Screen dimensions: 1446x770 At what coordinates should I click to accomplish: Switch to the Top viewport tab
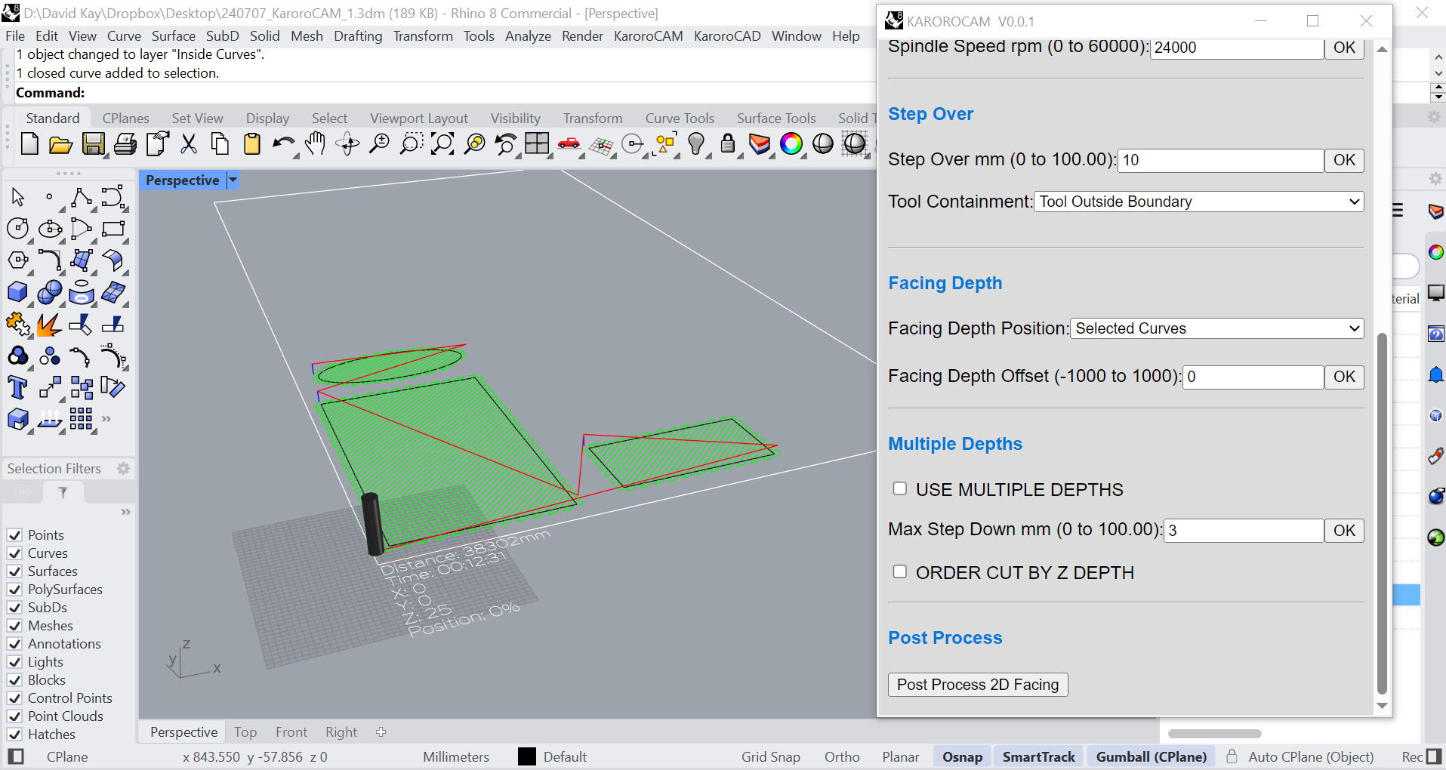point(245,732)
